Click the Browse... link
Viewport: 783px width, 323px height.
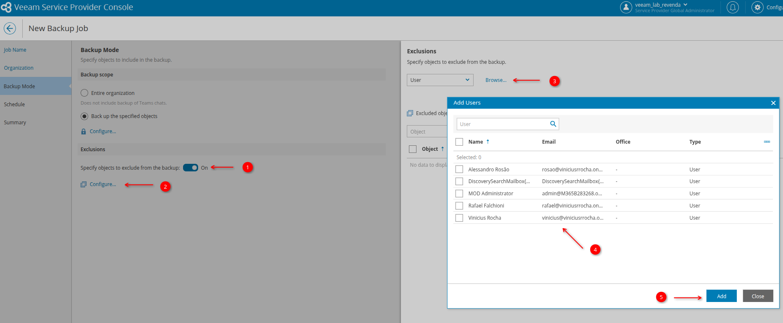[x=496, y=80]
